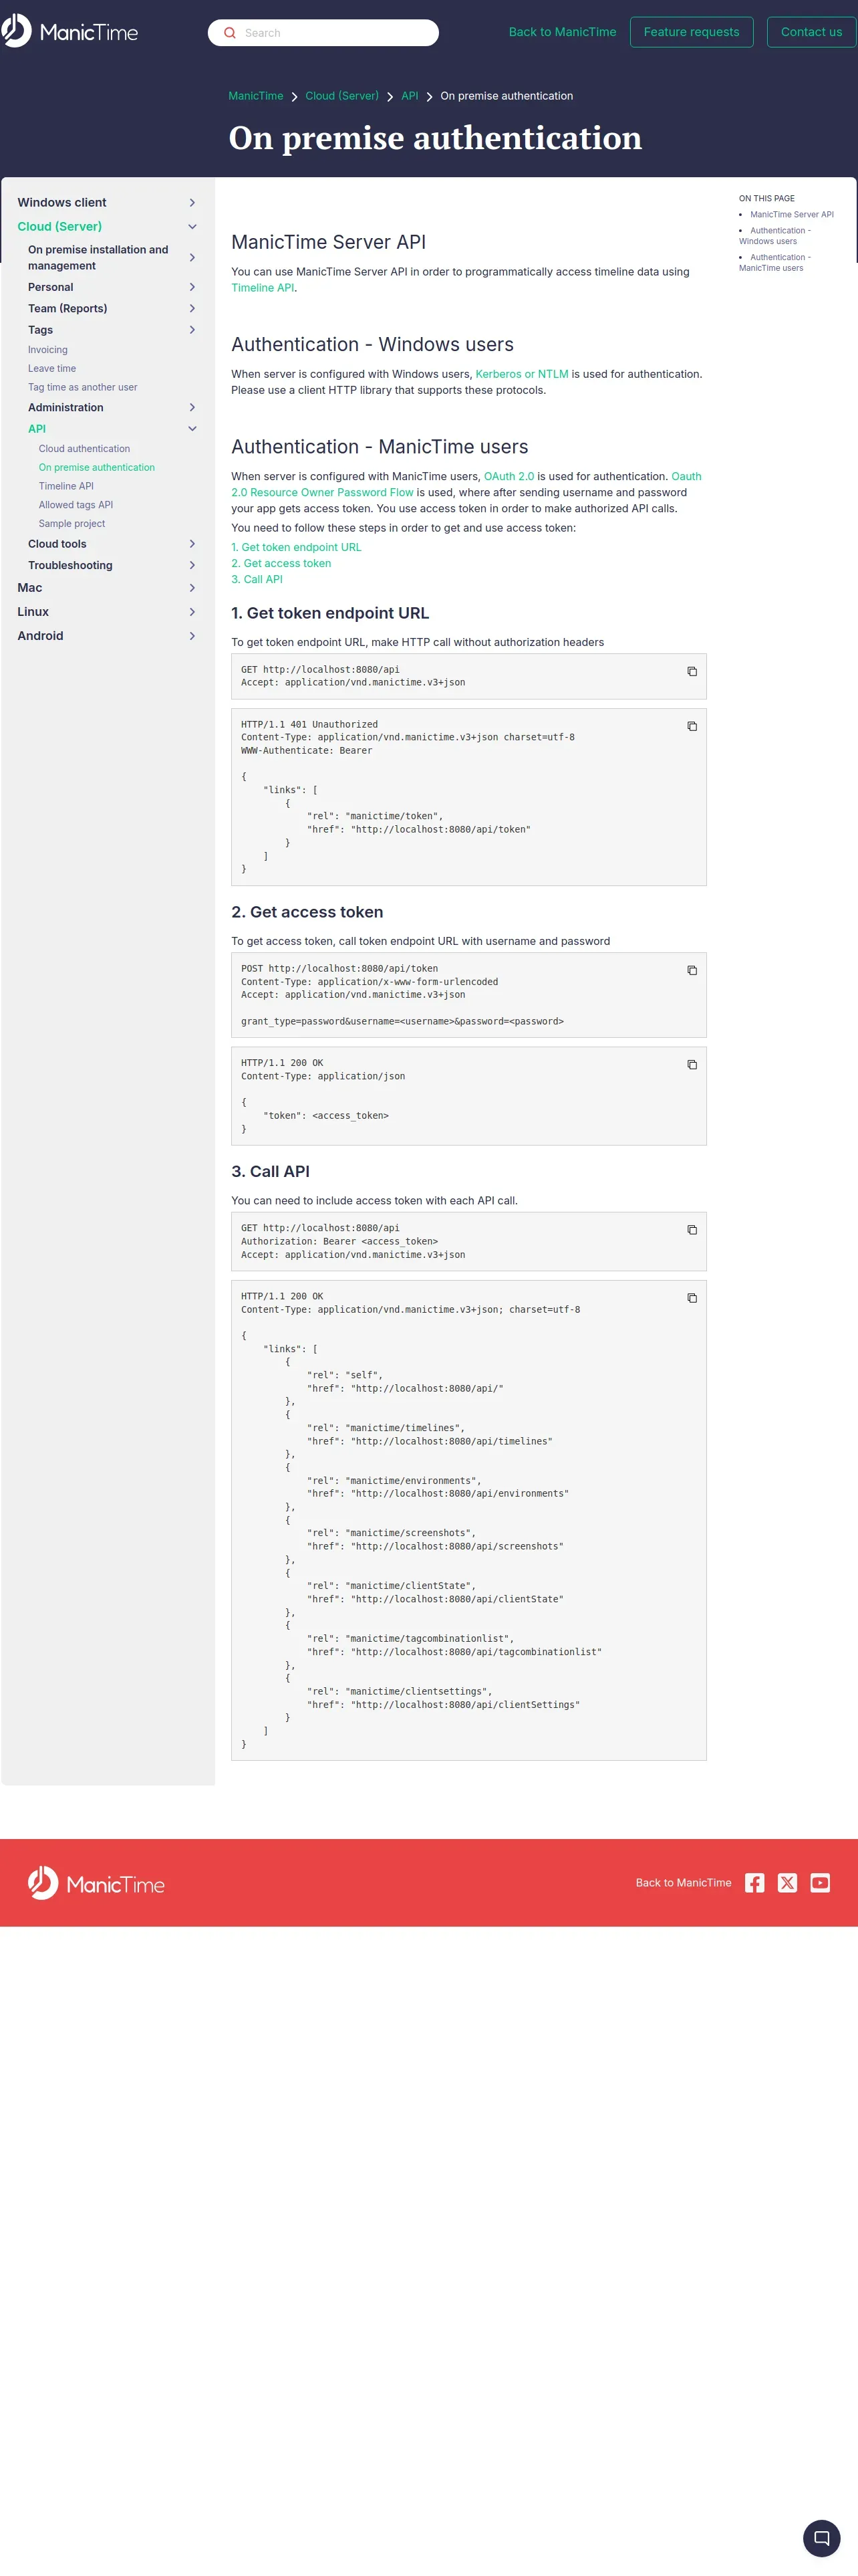The width and height of the screenshot is (858, 2576).
Task: Expand the Administration sidebar section
Action: pyautogui.click(x=192, y=407)
